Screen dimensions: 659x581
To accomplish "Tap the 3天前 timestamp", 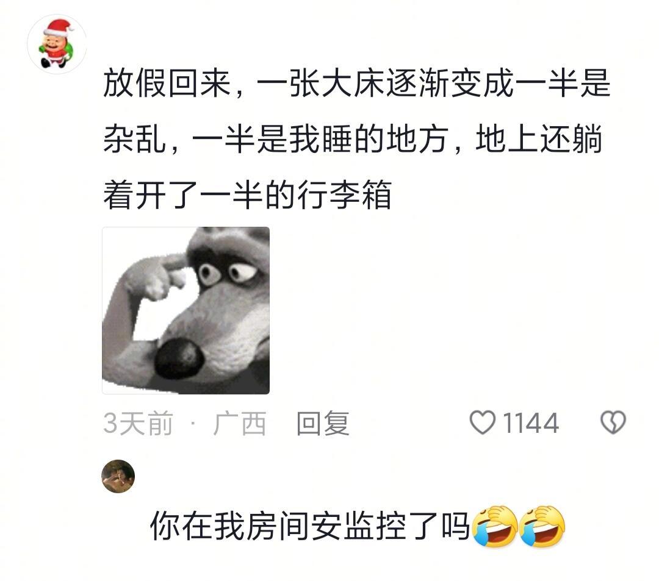I will pos(139,423).
